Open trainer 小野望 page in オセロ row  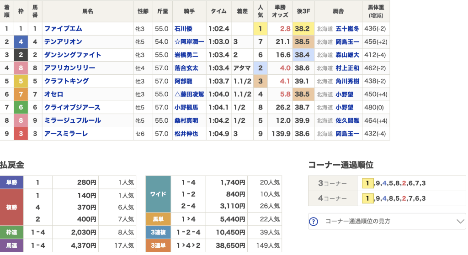coord(345,94)
